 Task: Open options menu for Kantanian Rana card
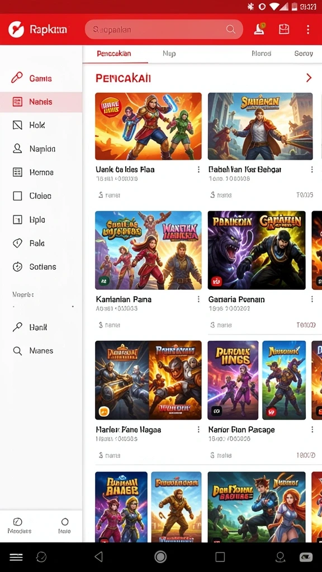click(x=198, y=299)
